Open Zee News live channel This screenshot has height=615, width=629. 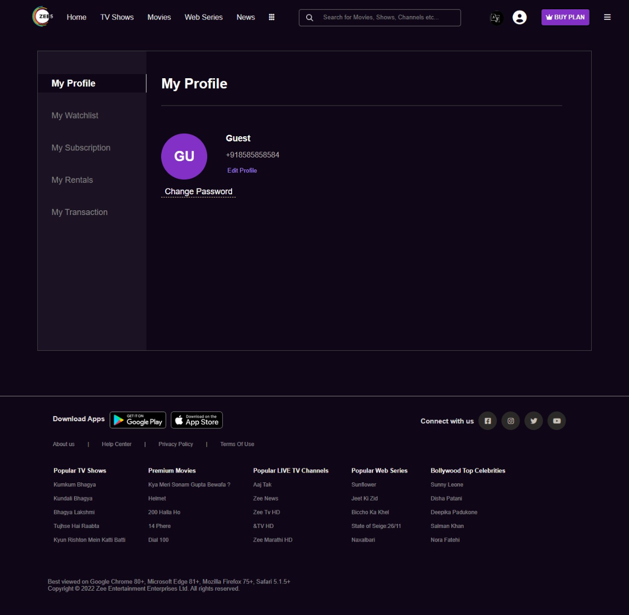click(266, 498)
